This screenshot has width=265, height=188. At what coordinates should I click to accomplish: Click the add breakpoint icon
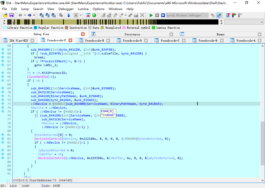(234, 15)
